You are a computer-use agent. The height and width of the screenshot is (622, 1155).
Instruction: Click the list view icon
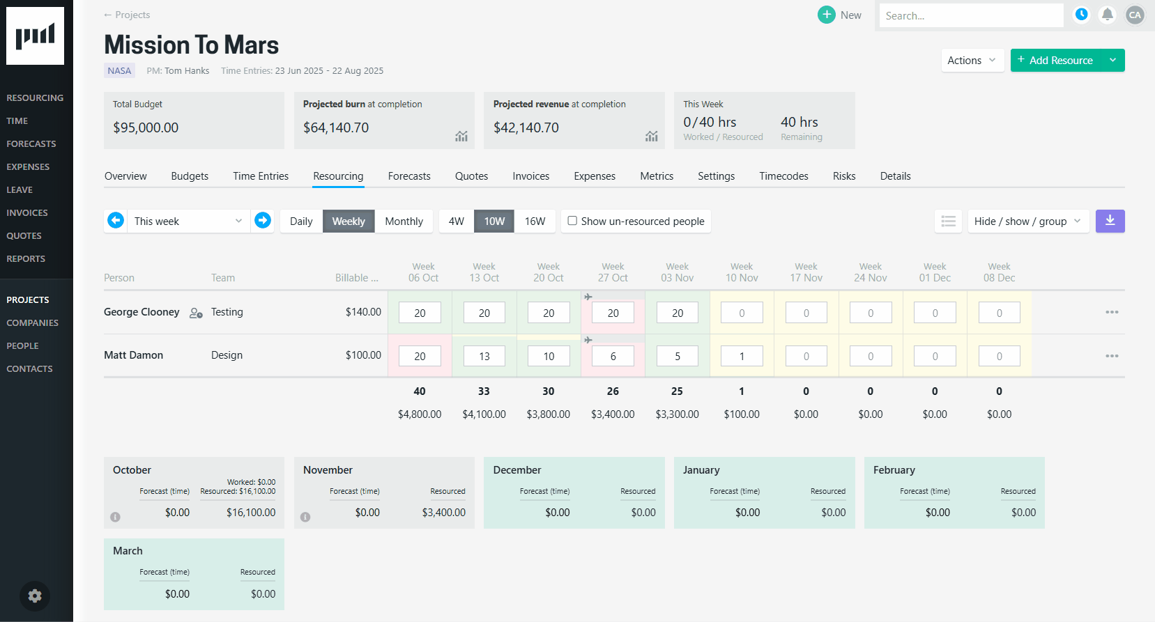click(948, 221)
